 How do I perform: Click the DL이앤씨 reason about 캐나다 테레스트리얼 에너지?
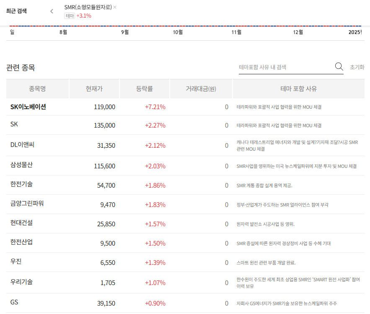coord(297,146)
